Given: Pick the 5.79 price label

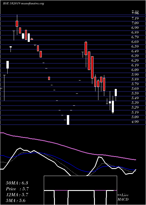Looking at the screenshot, I should (x=135, y=84).
